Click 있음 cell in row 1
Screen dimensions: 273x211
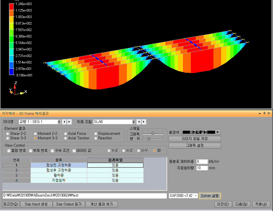click(x=115, y=165)
